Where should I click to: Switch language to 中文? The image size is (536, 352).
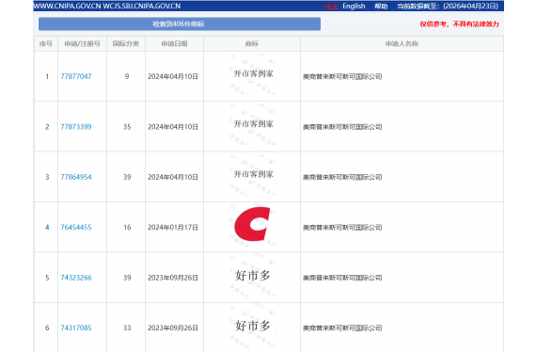[331, 7]
